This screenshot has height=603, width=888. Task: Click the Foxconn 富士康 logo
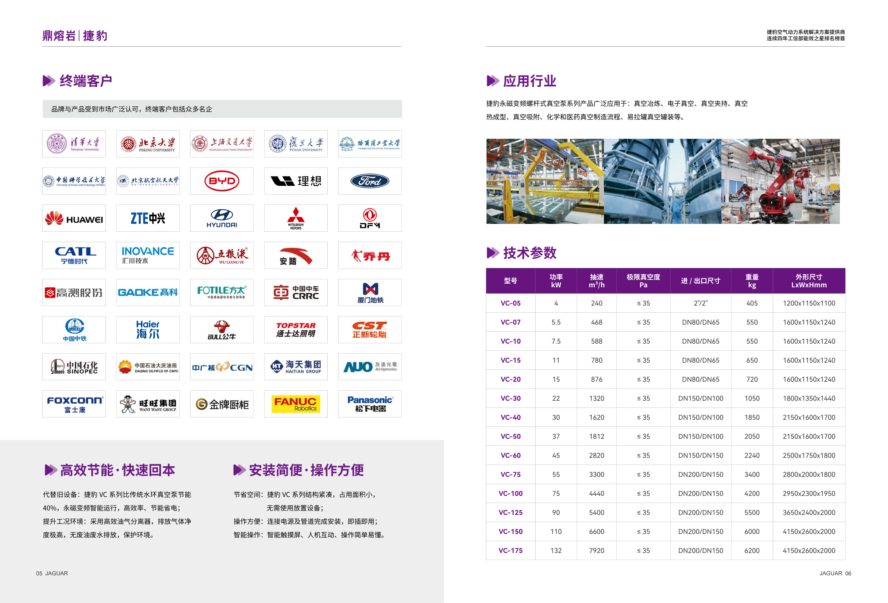[74, 404]
